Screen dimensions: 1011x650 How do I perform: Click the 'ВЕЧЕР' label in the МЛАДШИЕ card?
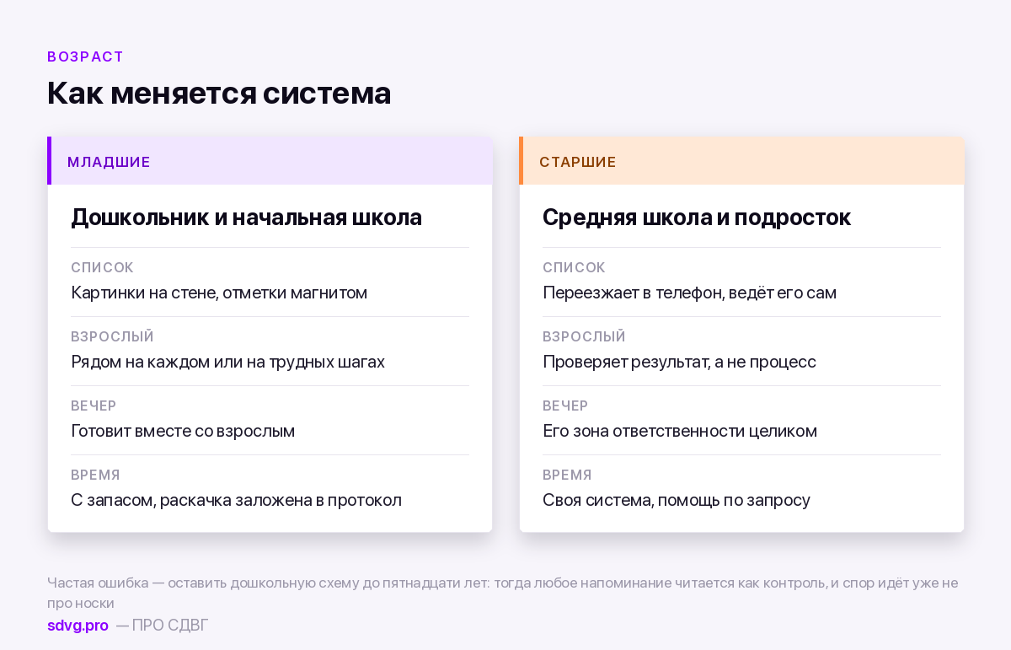coord(94,406)
